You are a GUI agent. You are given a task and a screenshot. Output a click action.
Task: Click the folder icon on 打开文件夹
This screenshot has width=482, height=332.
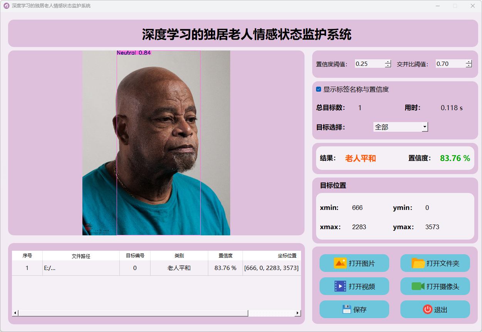tap(418, 263)
